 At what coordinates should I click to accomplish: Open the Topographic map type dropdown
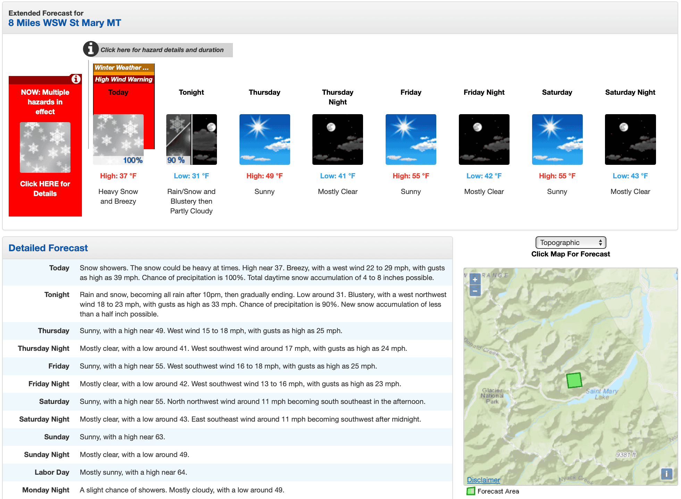coord(571,243)
